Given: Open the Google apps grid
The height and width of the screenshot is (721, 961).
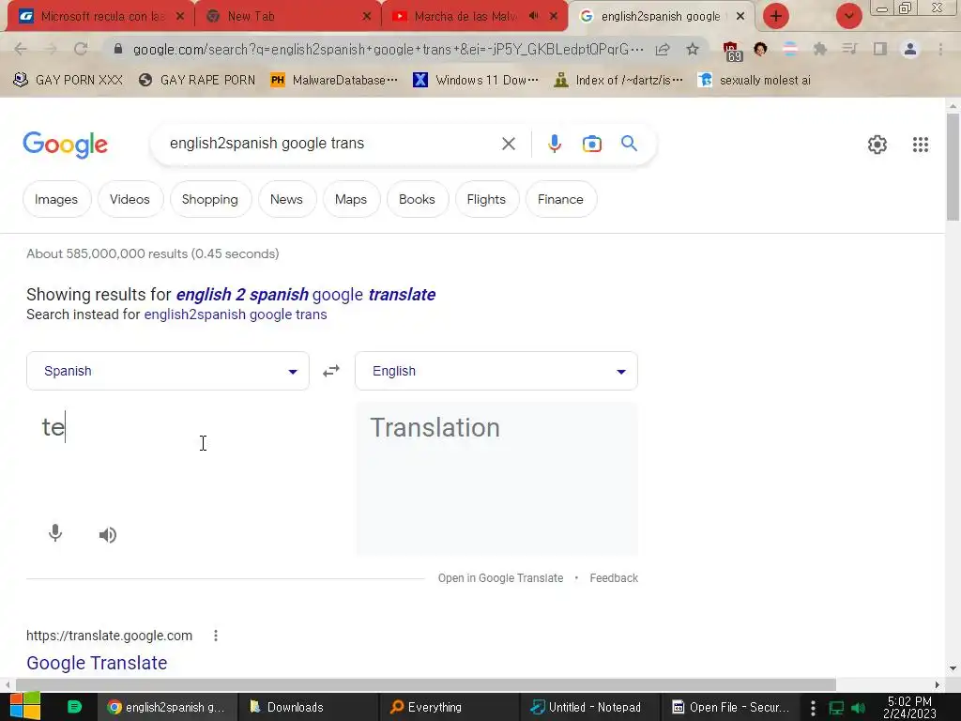Looking at the screenshot, I should (920, 144).
